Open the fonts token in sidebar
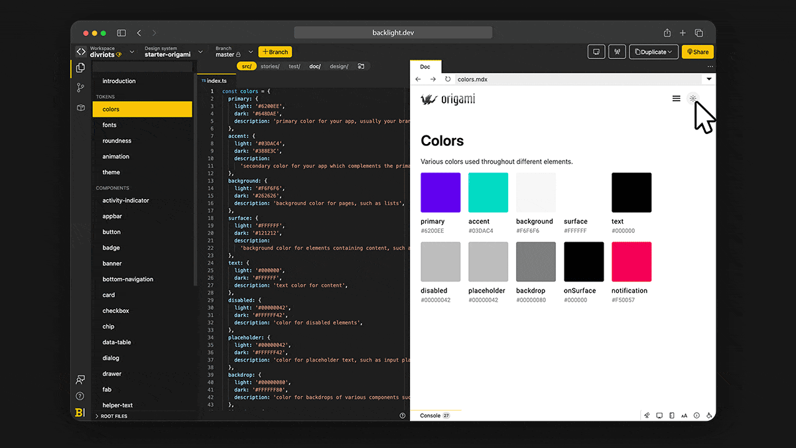Screen dimensions: 796x448 point(109,125)
